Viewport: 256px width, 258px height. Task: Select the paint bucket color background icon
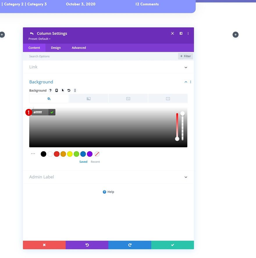pyautogui.click(x=49, y=98)
